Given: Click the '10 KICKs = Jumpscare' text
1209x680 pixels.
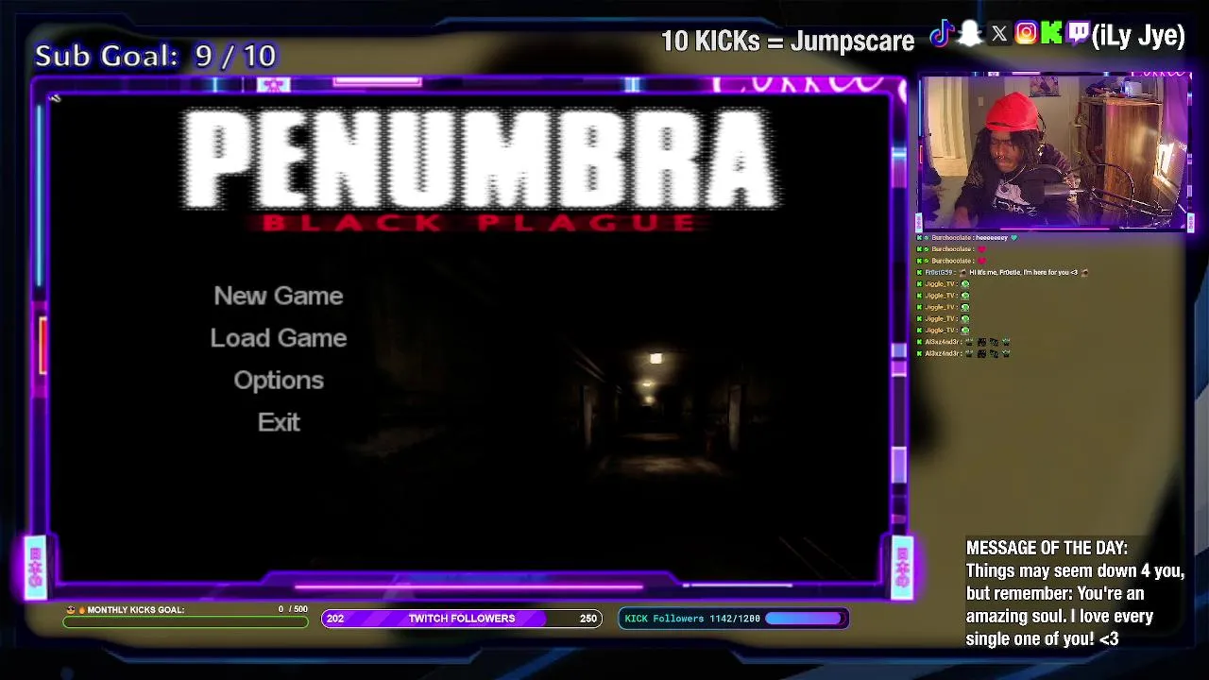Looking at the screenshot, I should (x=788, y=41).
